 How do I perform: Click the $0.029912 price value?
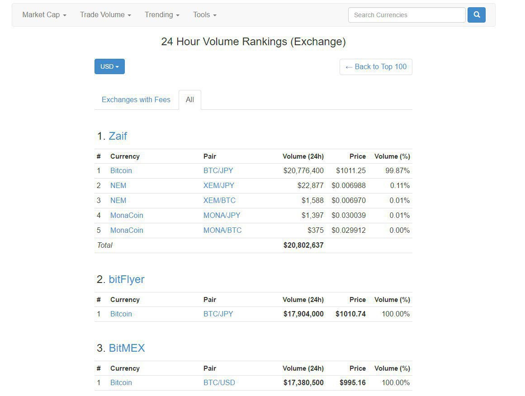[349, 230]
